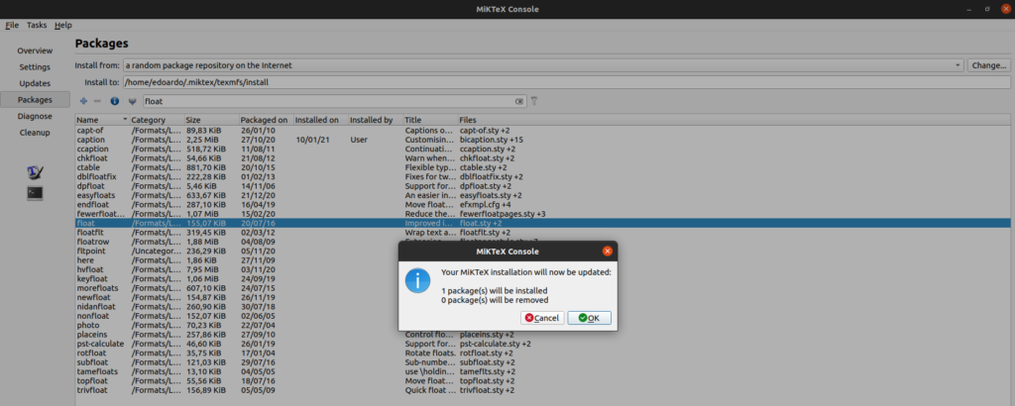Select the capt-of package row
1015x406 pixels.
click(543, 130)
